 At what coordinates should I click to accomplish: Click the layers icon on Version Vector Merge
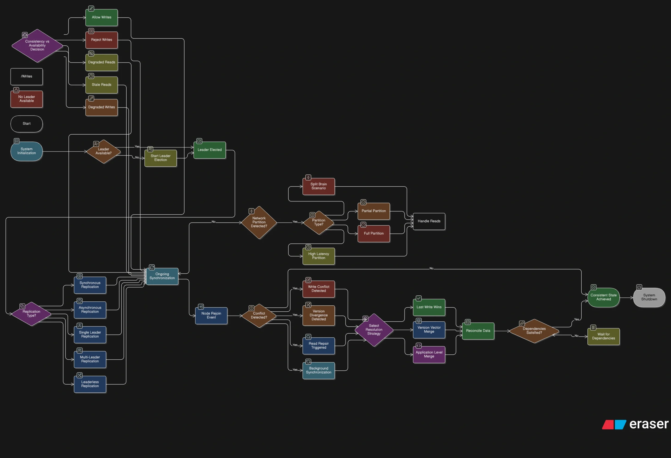pos(419,321)
